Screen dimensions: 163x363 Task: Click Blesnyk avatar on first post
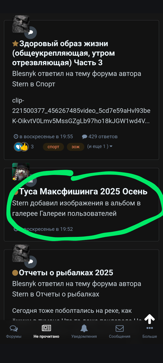tap(21, 24)
